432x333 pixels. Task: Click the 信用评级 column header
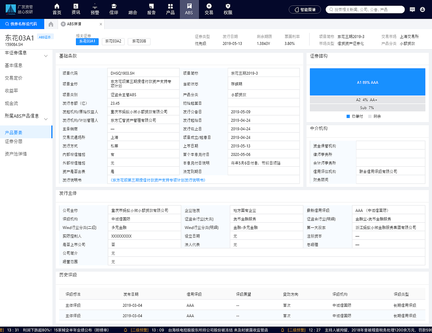coord(194,295)
